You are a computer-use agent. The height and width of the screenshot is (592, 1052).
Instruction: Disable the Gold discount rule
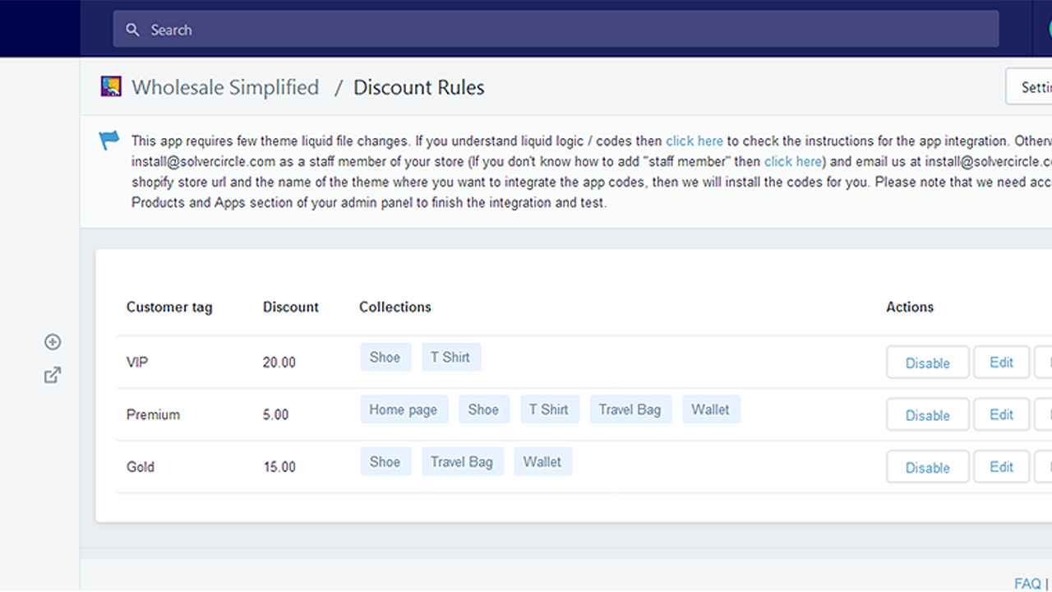927,466
